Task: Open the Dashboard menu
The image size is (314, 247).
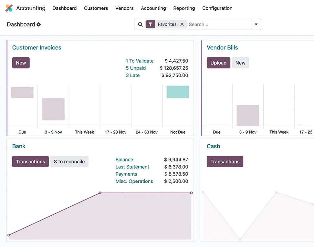Action: tap(65, 8)
